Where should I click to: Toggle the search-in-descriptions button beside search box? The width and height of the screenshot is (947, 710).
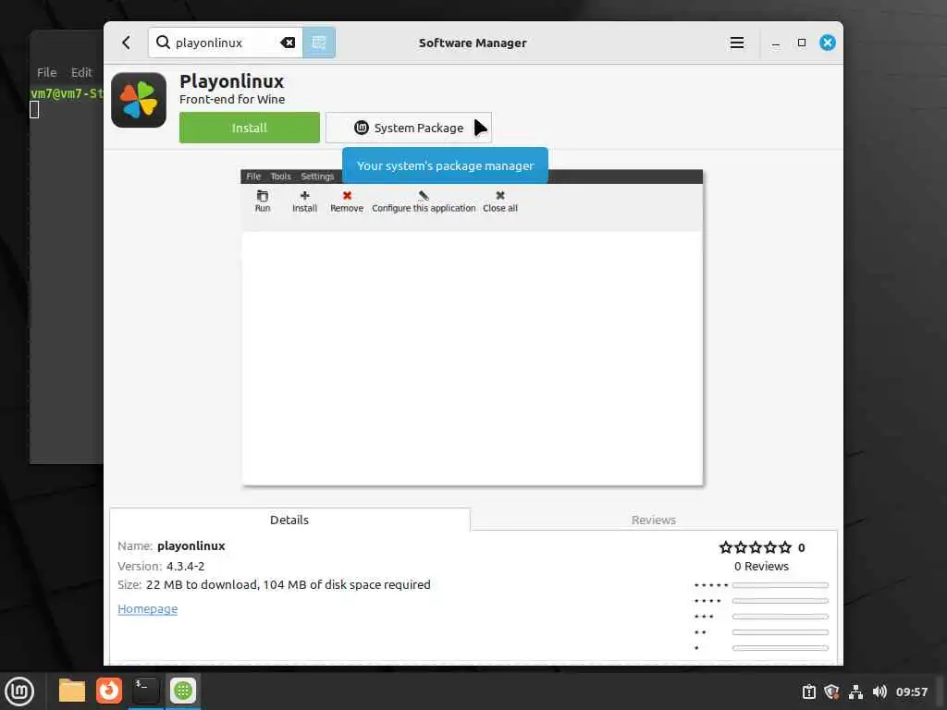pos(319,43)
